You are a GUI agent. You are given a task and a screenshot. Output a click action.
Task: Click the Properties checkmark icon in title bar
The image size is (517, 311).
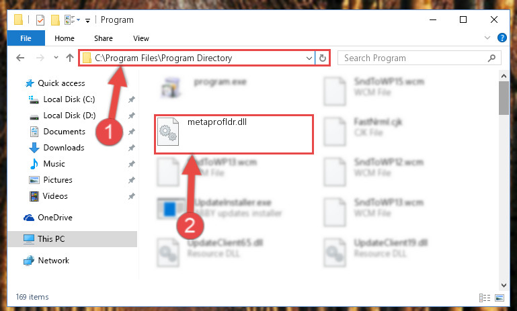tap(40, 20)
